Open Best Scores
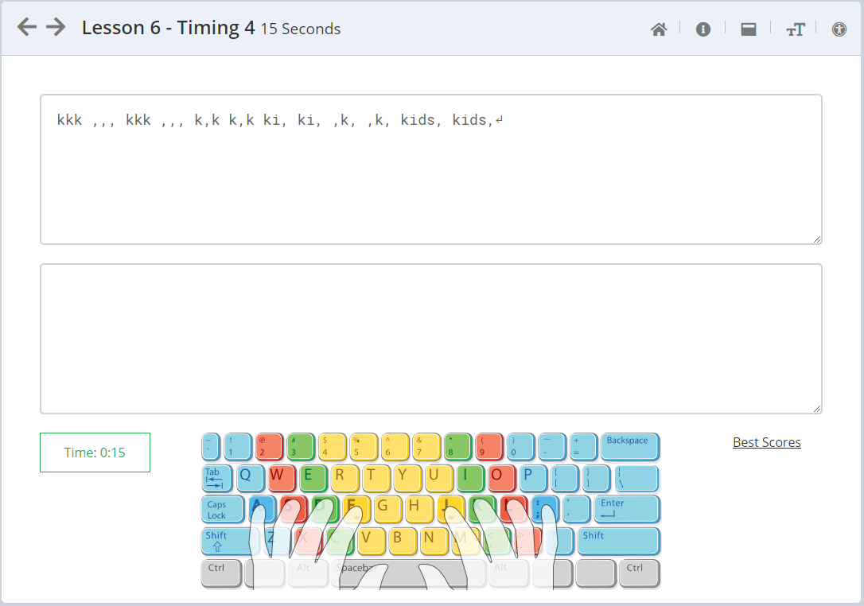 click(x=766, y=442)
